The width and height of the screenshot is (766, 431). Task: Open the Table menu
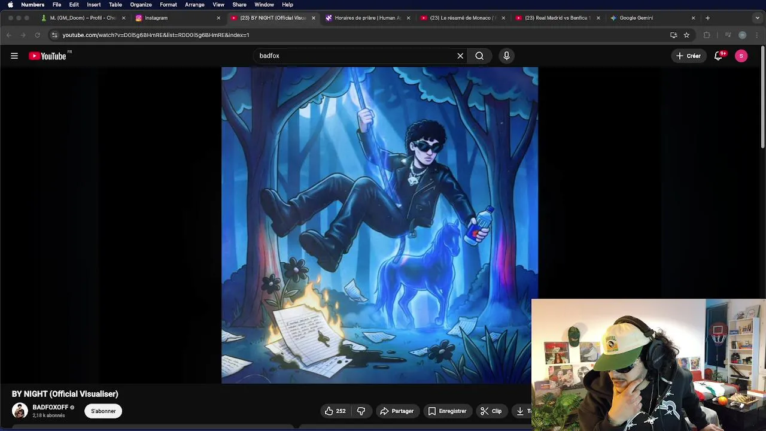tap(115, 5)
